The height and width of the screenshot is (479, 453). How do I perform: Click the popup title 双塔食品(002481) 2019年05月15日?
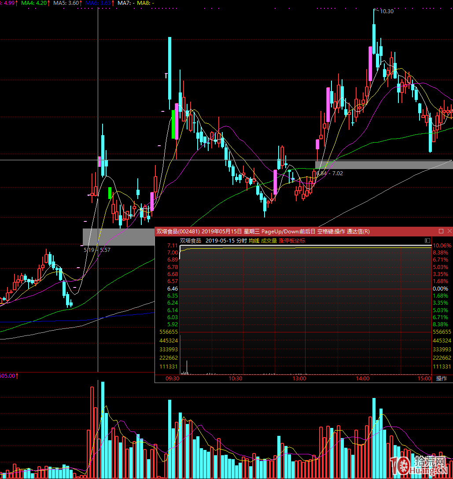[199, 231]
